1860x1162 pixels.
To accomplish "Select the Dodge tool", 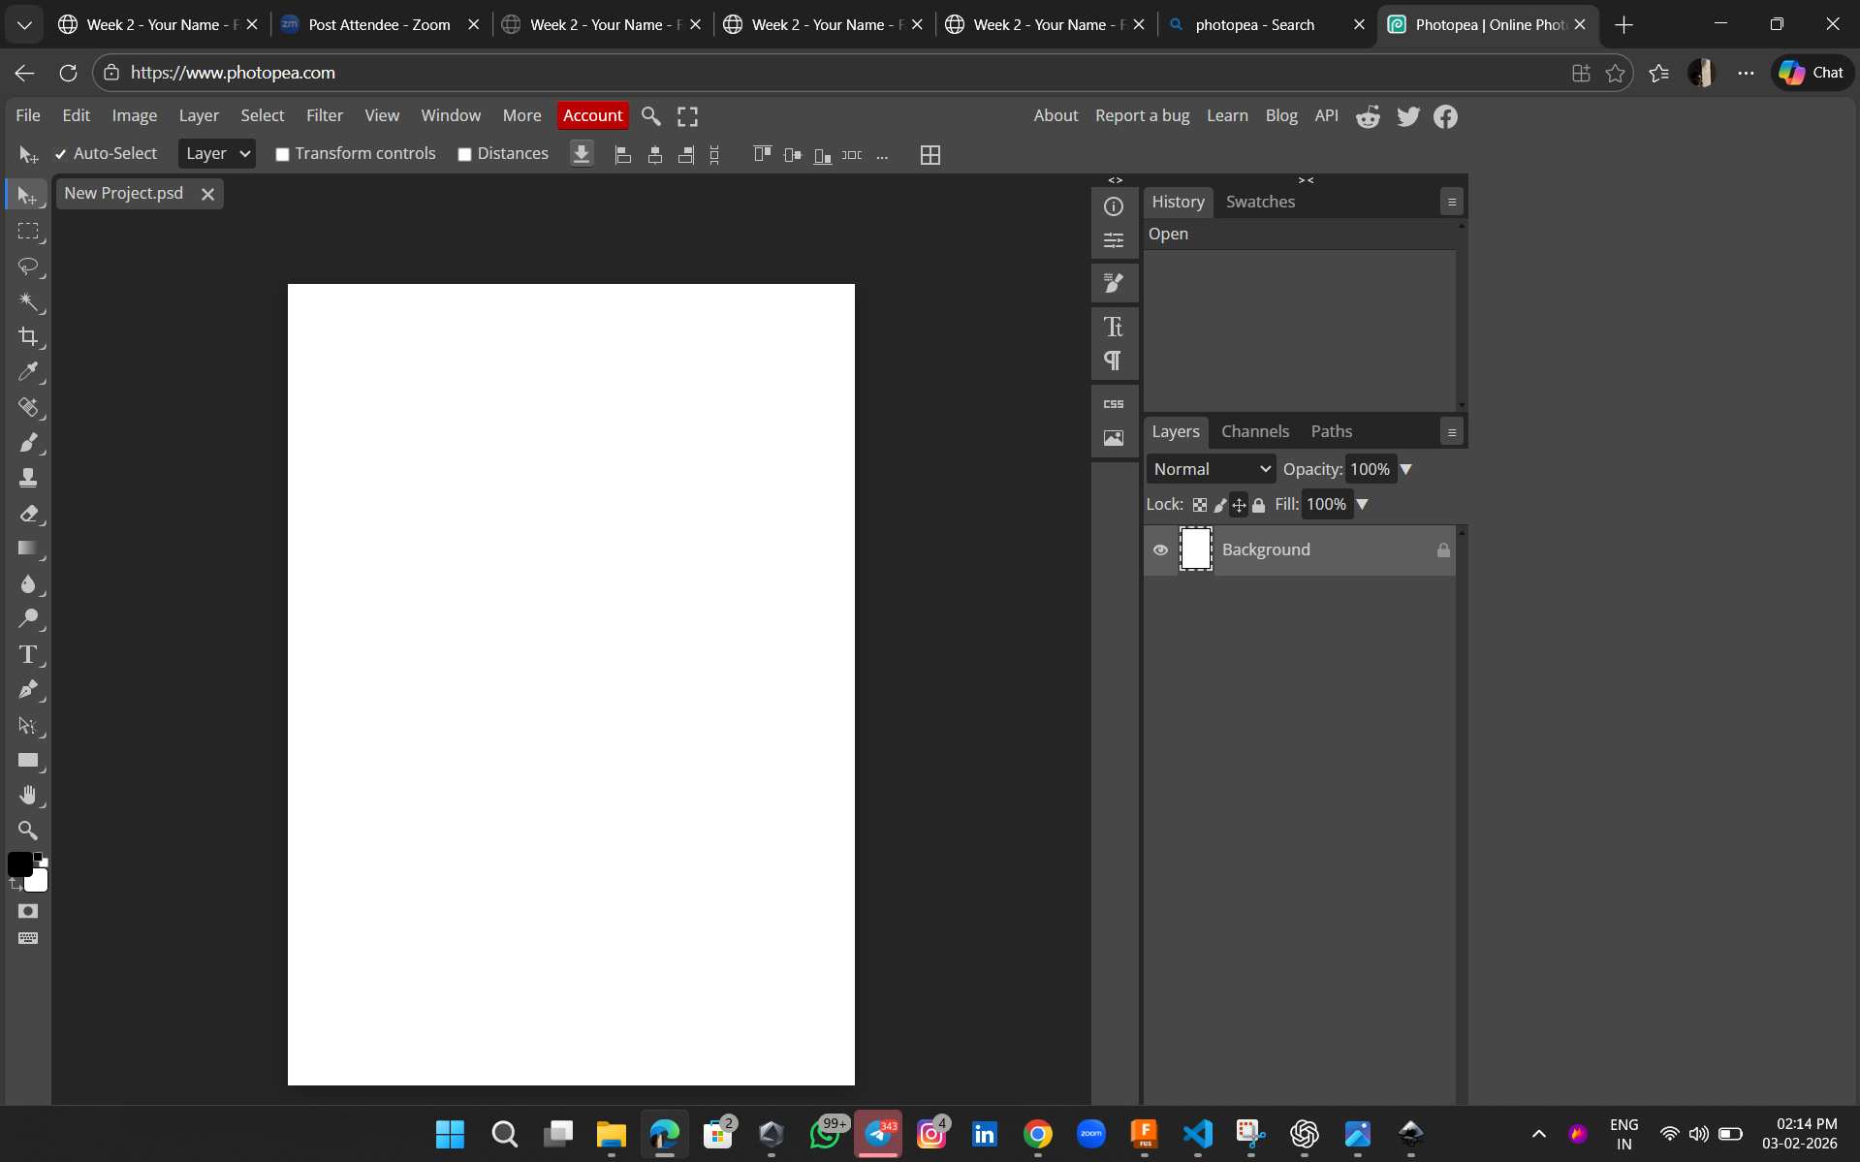I will (x=27, y=618).
